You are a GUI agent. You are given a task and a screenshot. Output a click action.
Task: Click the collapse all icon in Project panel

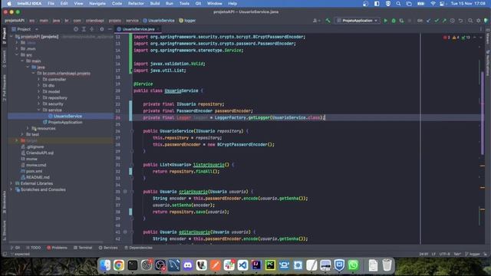click(92, 29)
